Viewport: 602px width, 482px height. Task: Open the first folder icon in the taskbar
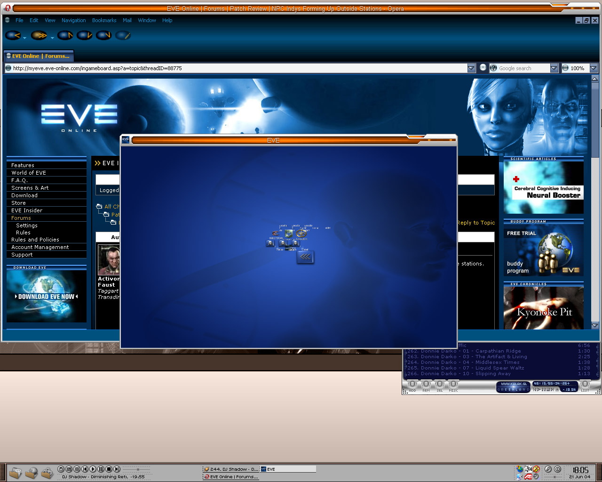pos(15,472)
